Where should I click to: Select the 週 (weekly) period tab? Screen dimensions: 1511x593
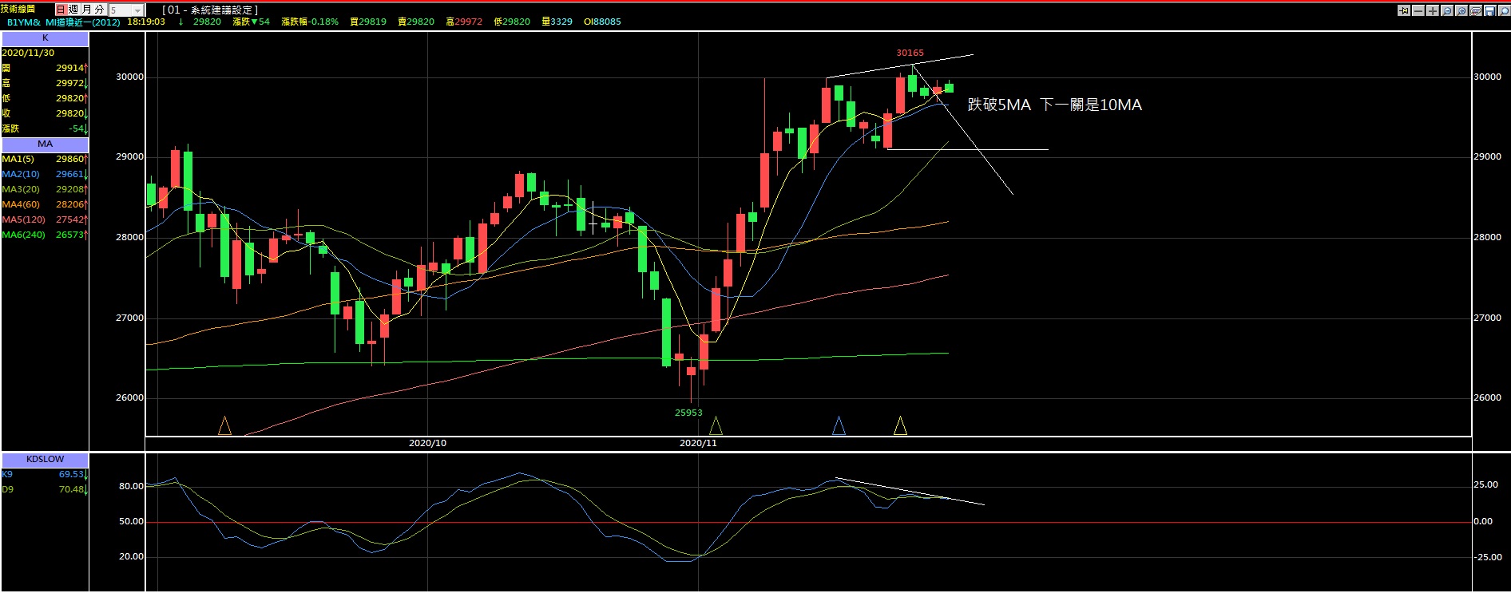coord(73,10)
